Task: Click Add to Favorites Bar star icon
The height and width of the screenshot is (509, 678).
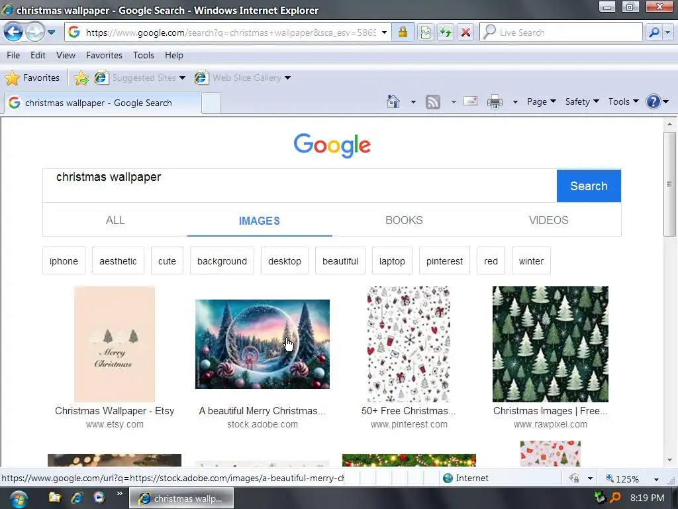Action: tap(81, 78)
